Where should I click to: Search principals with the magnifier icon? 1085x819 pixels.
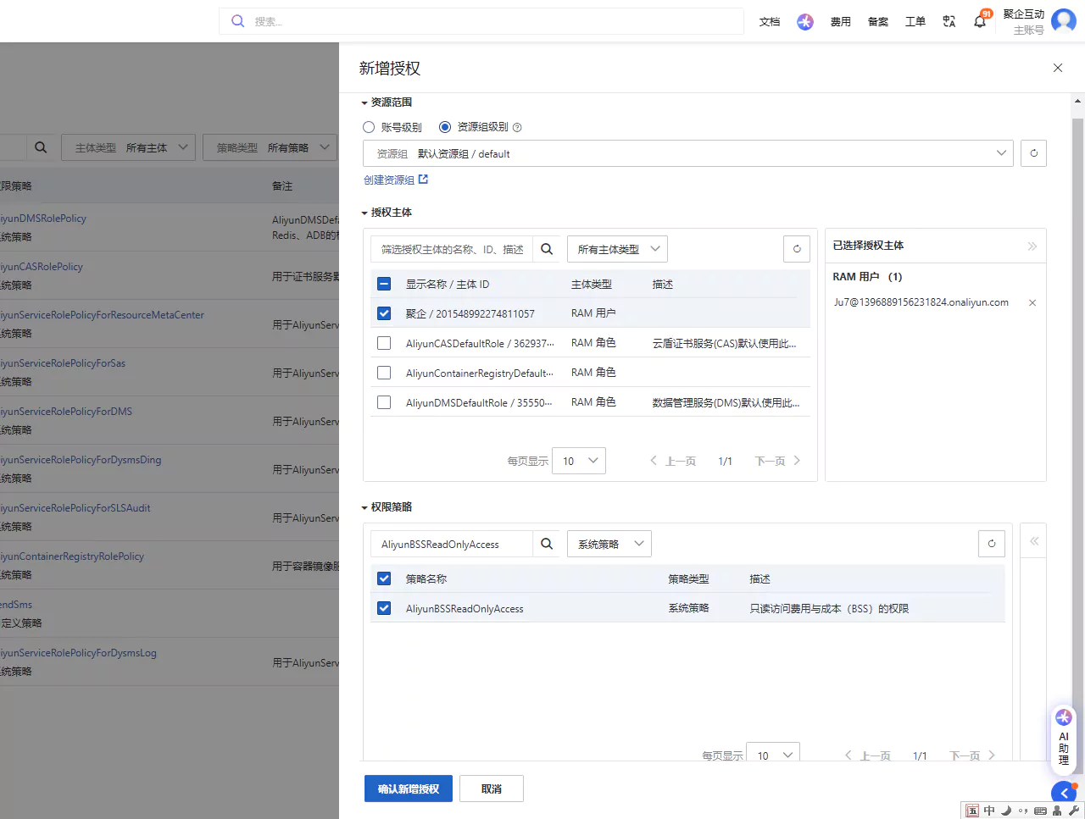[547, 249]
